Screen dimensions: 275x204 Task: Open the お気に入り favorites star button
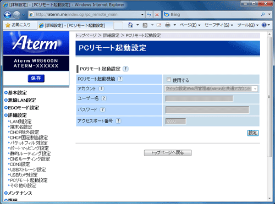(x=18, y=25)
